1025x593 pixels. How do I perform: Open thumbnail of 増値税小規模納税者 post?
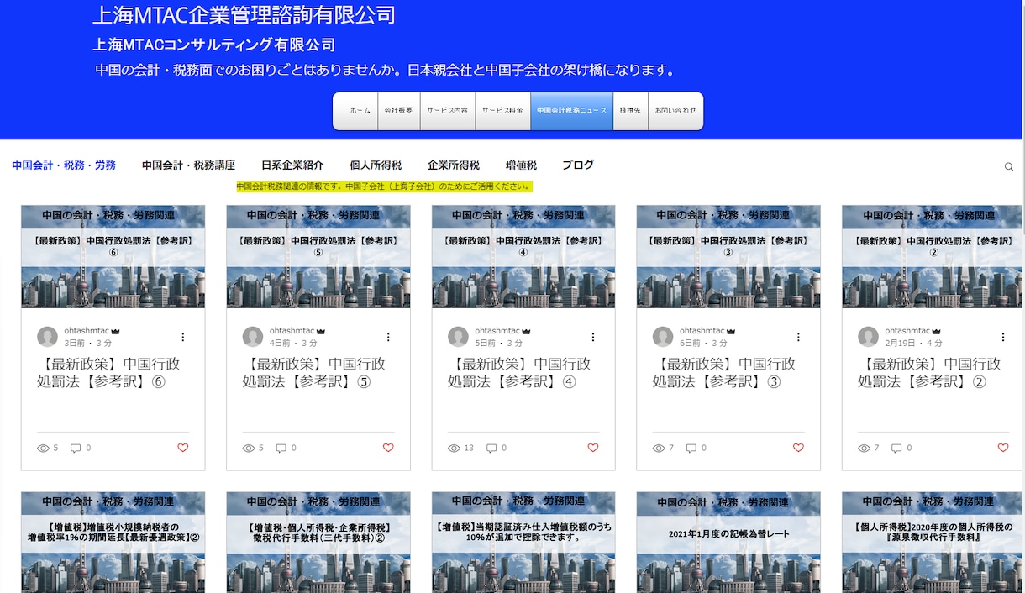tap(113, 543)
